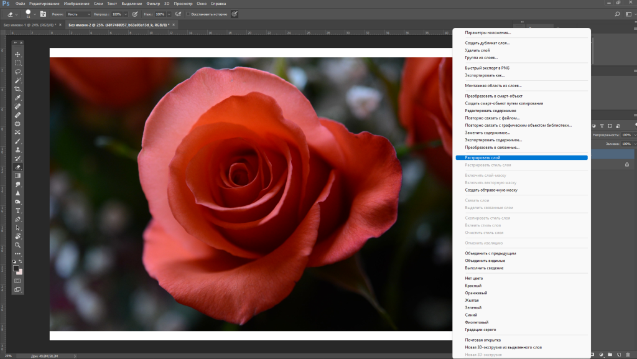Switch to the 'Без имени-1' document tab

coord(29,25)
